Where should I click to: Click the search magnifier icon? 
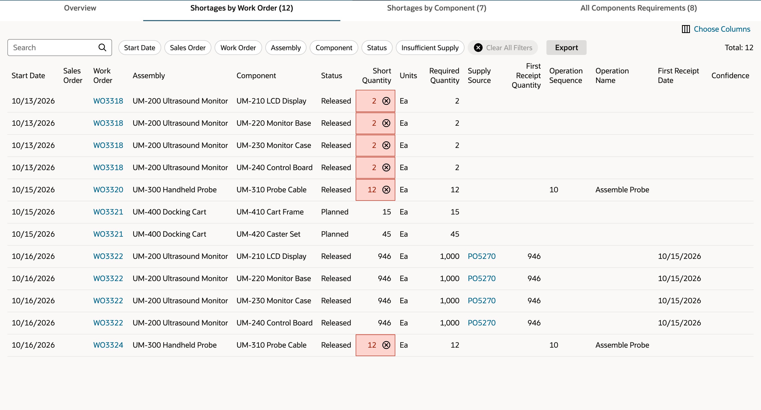click(102, 48)
